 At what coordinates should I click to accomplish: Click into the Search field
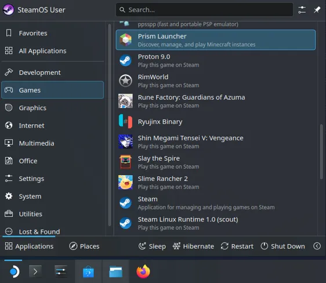204,9
